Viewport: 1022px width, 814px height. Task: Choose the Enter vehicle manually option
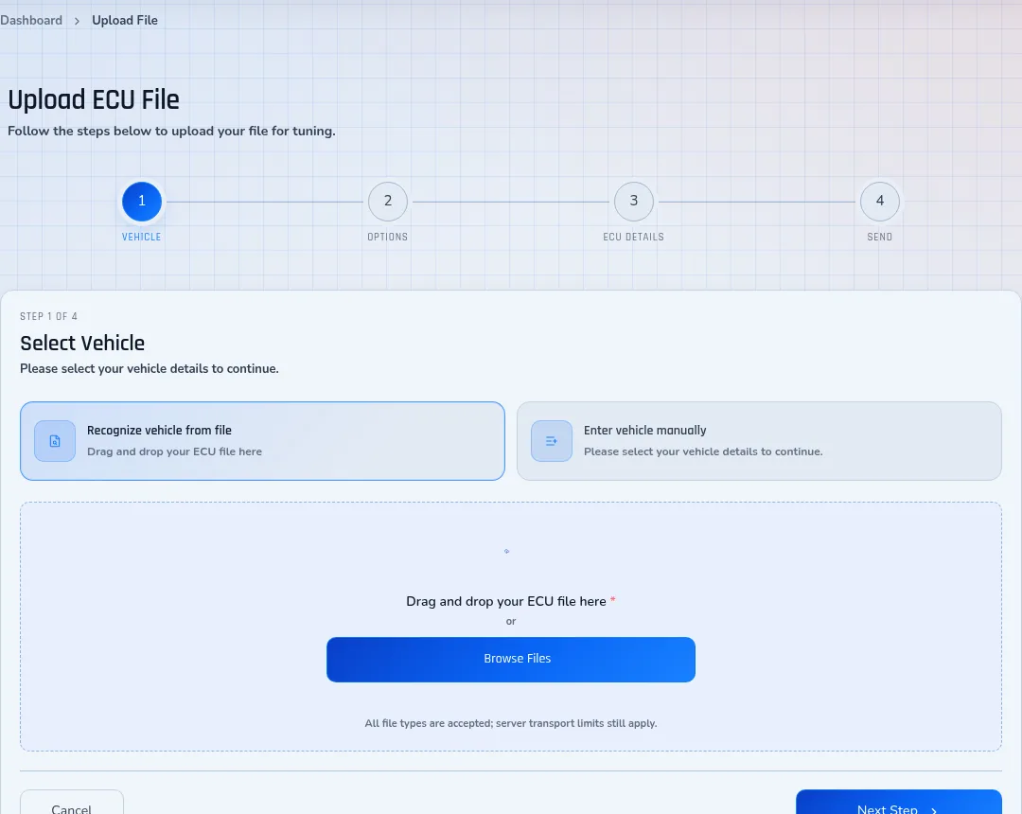(759, 441)
